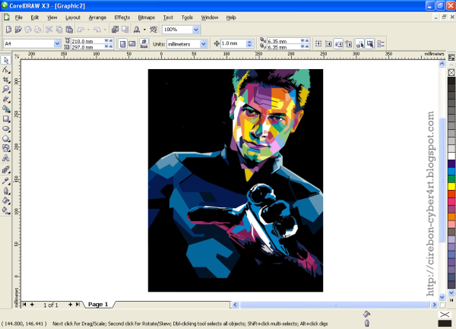Create a new document from toolbar
Screen dimensions: 456x329
(x=8, y=30)
